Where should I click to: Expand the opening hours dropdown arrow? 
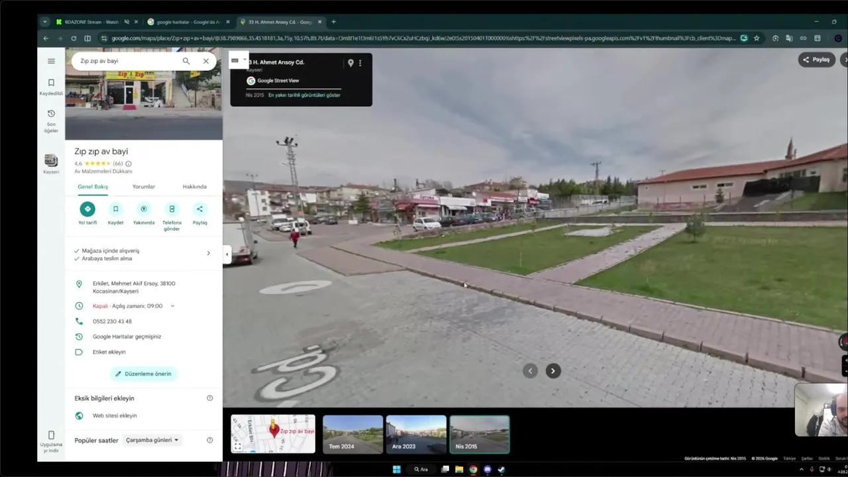coord(172,306)
